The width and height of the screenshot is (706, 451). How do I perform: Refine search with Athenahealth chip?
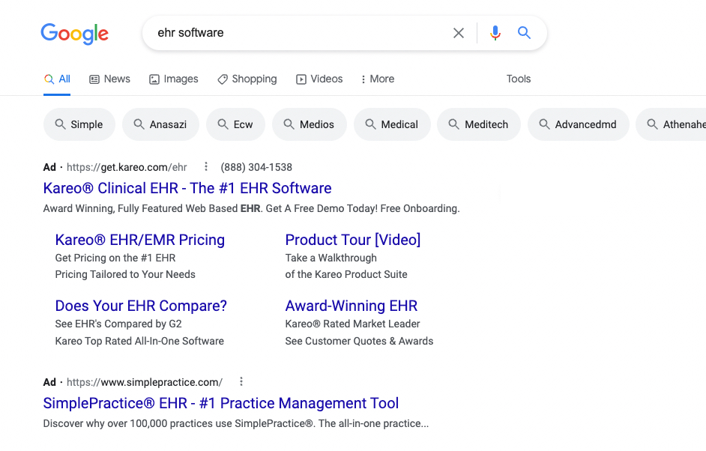[671, 124]
